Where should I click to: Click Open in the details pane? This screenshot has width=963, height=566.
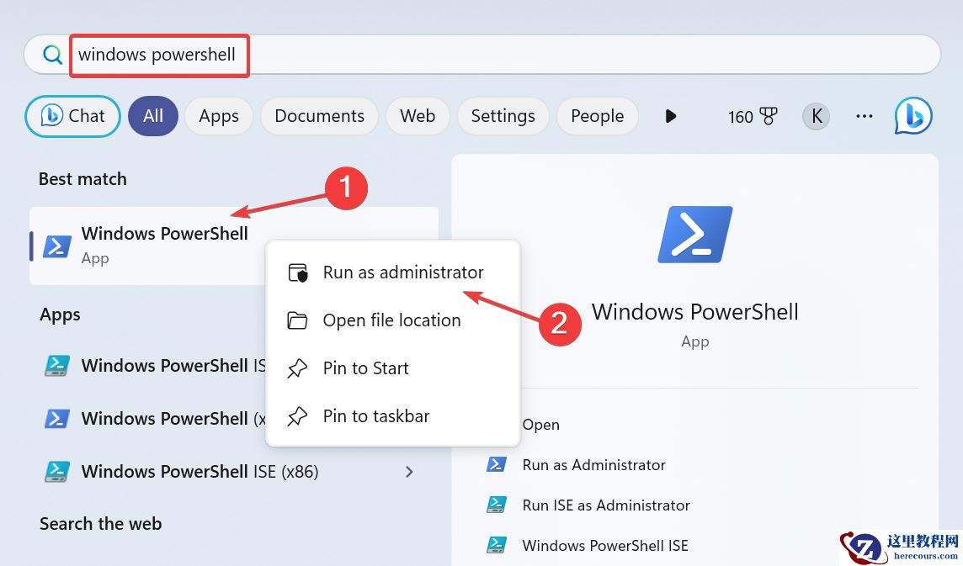(541, 425)
